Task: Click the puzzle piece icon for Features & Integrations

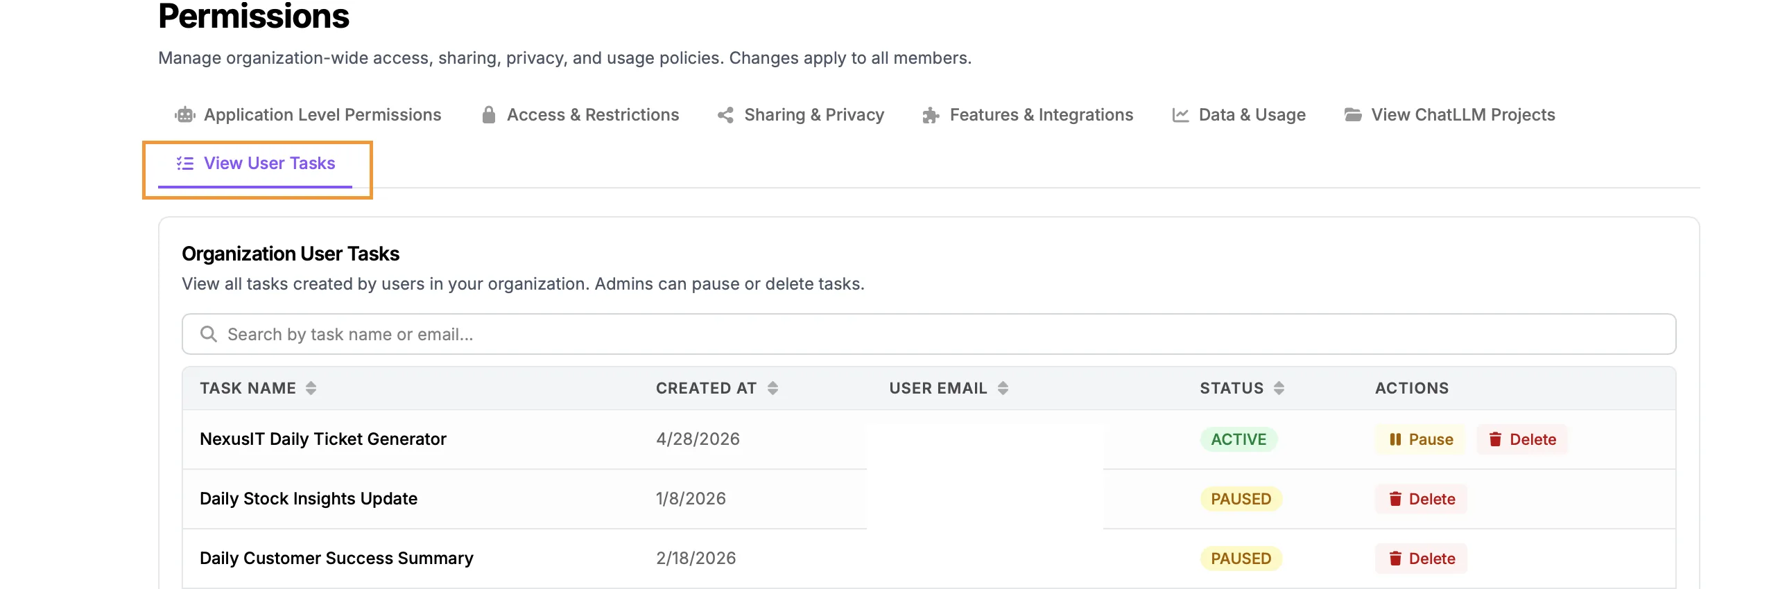Action: pyautogui.click(x=931, y=115)
